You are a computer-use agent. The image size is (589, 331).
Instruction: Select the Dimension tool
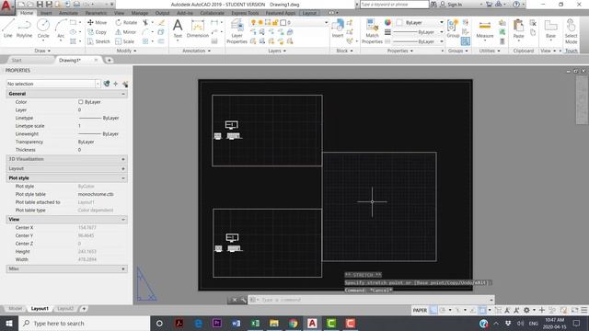(x=198, y=29)
